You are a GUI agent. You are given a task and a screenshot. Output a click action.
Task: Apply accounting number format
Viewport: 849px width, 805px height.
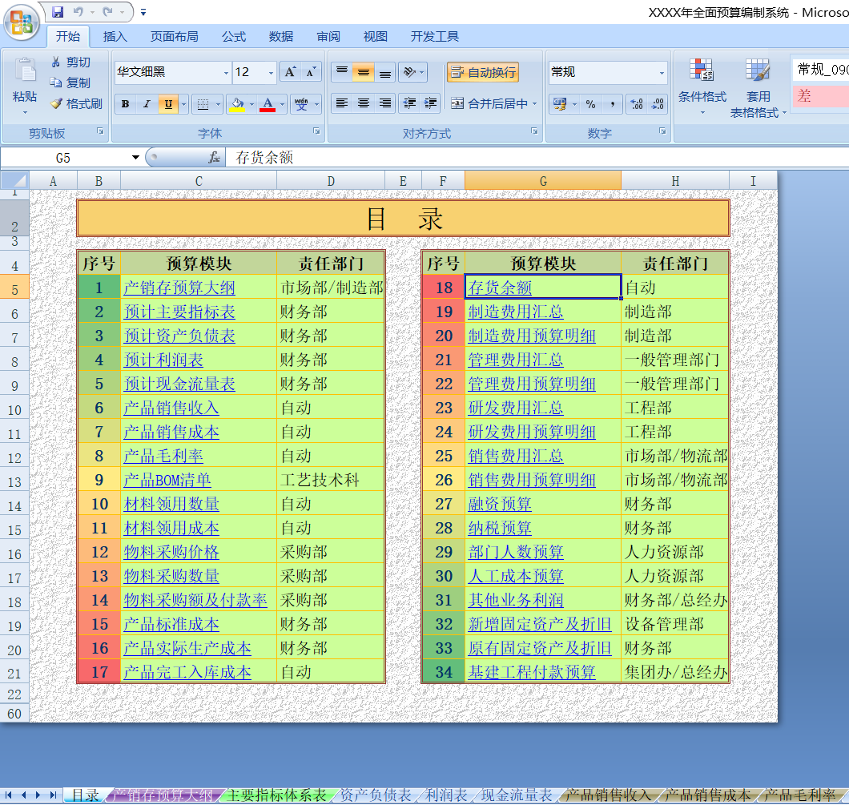point(560,103)
